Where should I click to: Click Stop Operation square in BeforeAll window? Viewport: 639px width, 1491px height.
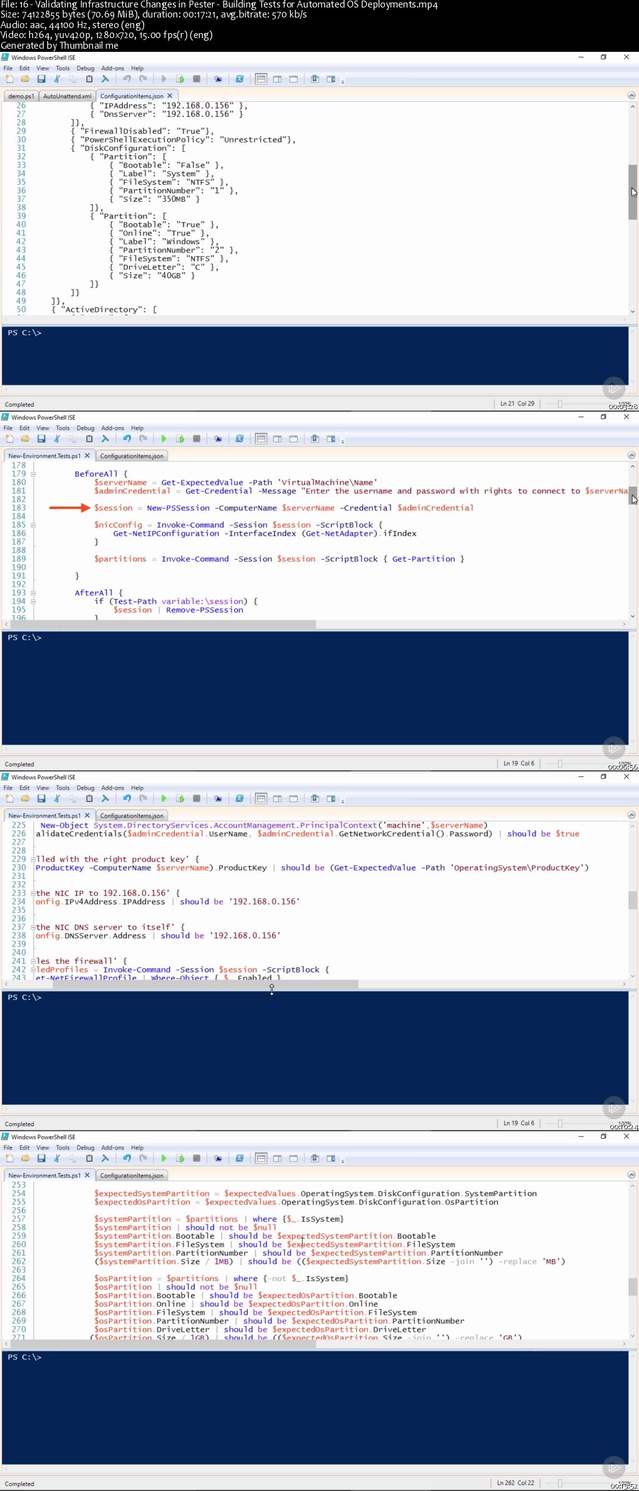point(197,439)
